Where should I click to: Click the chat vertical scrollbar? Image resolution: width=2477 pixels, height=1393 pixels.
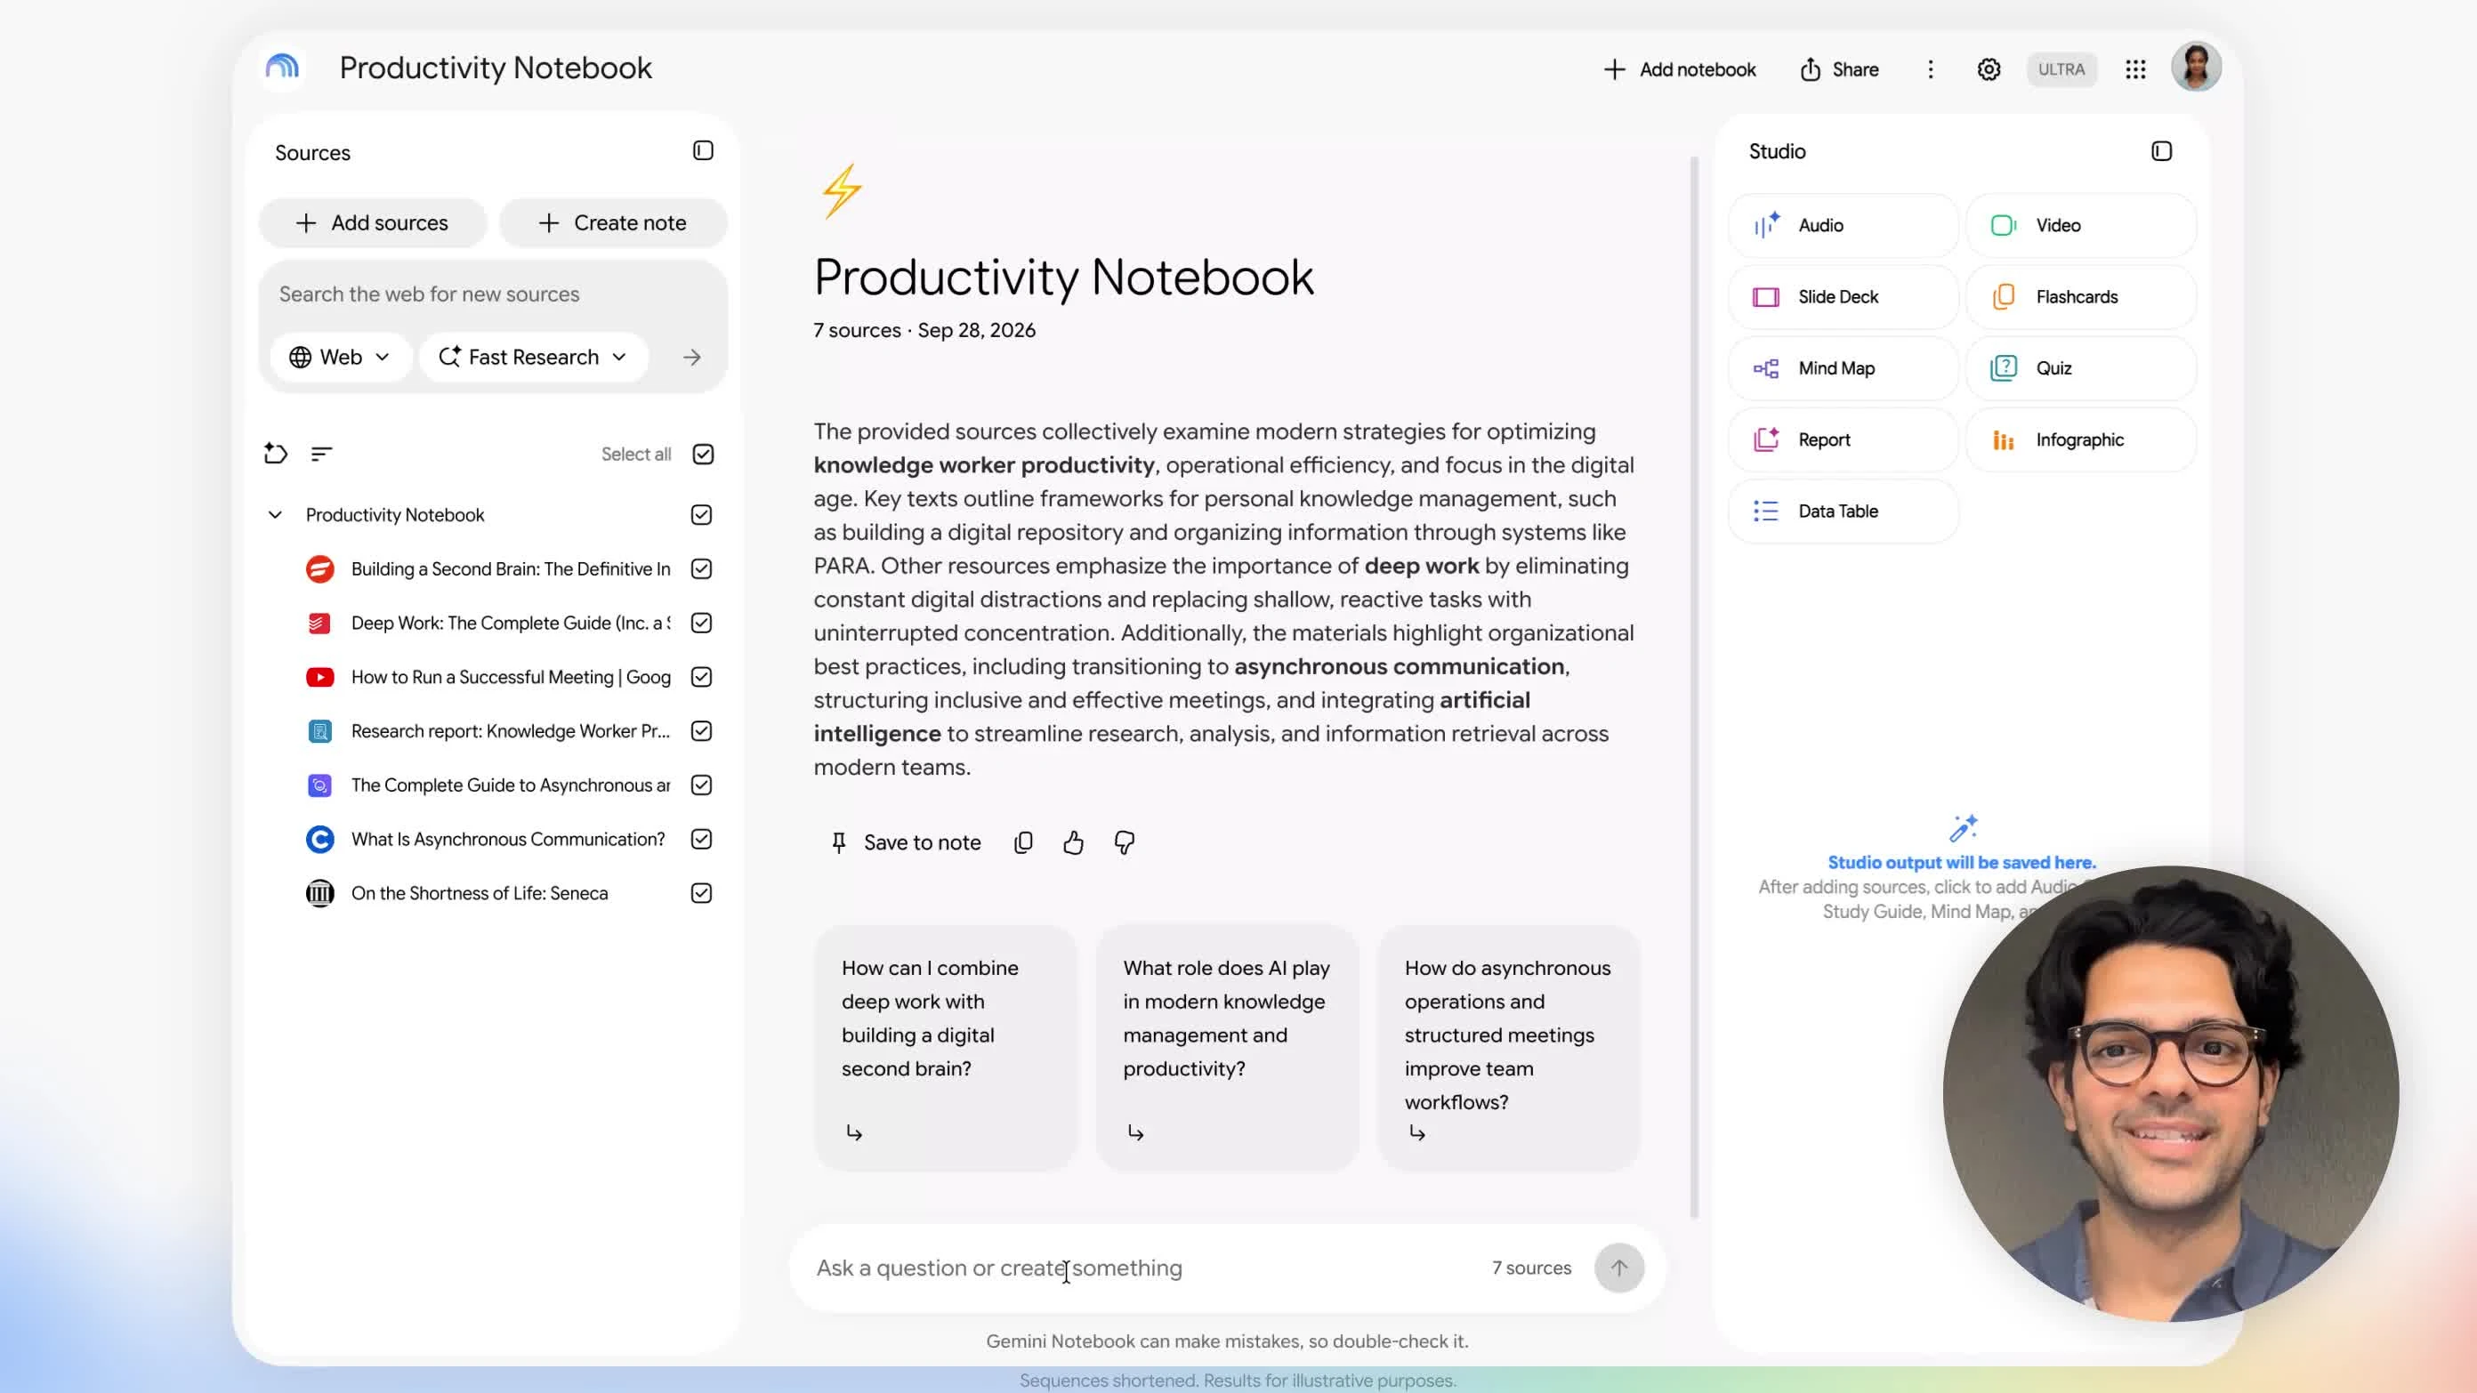pos(1694,687)
